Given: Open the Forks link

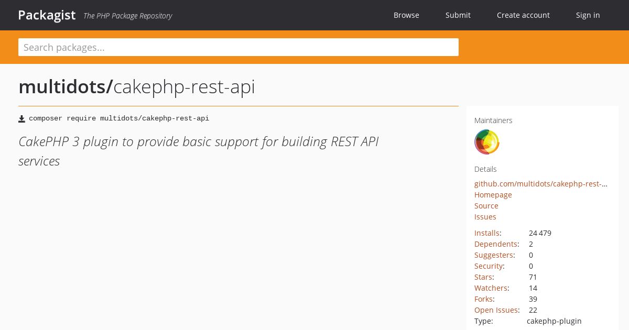Looking at the screenshot, I should click(x=483, y=299).
